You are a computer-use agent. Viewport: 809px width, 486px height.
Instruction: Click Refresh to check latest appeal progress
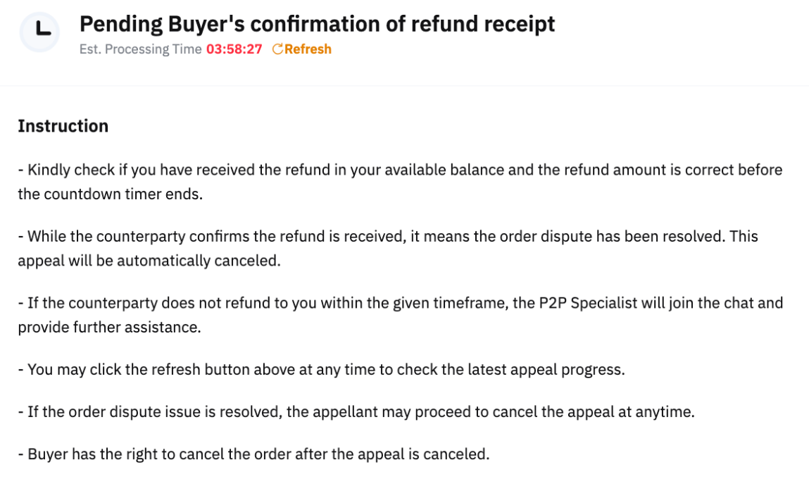coord(304,49)
